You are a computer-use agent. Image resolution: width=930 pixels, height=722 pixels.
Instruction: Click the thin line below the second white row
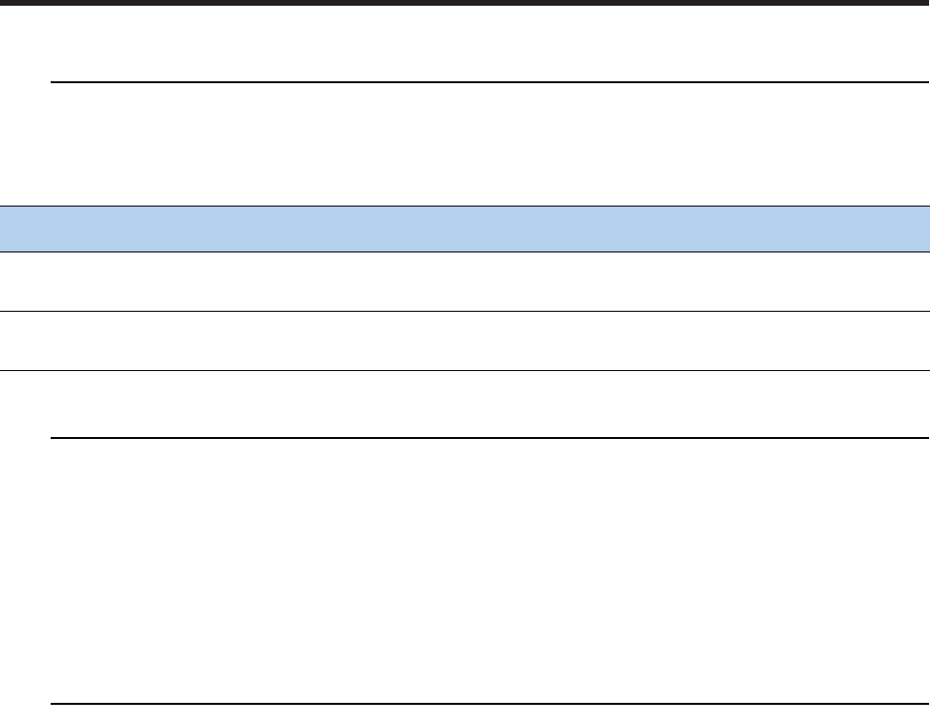click(465, 370)
